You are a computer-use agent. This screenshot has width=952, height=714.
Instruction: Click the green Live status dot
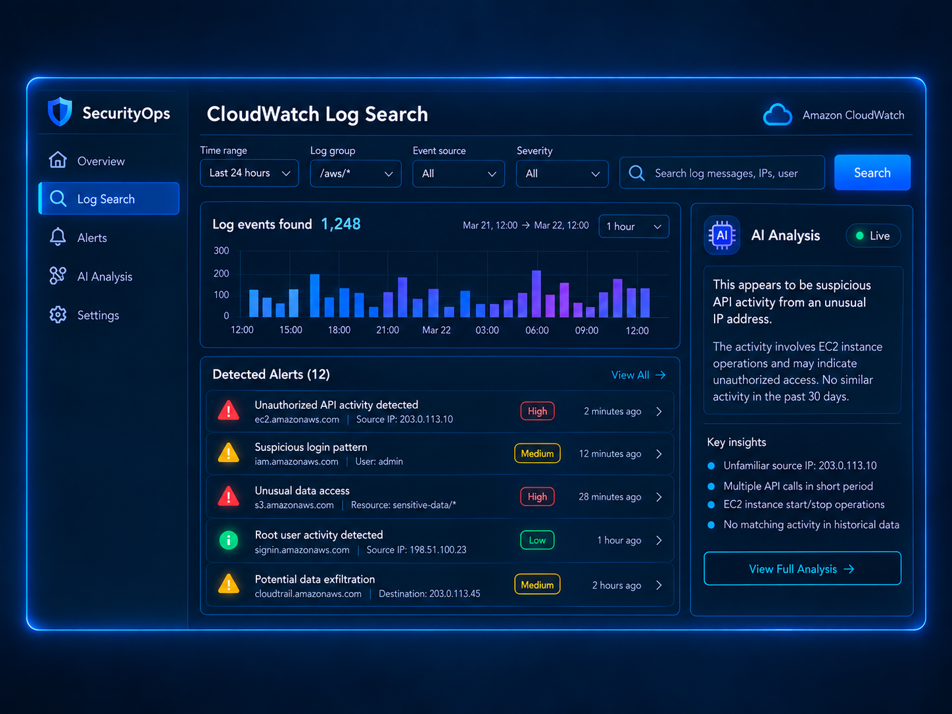[859, 235]
